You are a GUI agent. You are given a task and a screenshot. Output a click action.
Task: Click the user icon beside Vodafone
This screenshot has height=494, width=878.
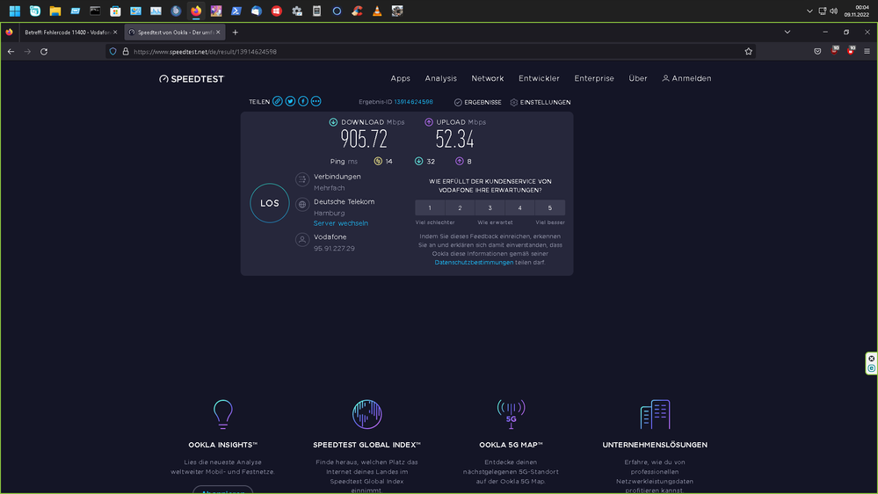pos(302,240)
